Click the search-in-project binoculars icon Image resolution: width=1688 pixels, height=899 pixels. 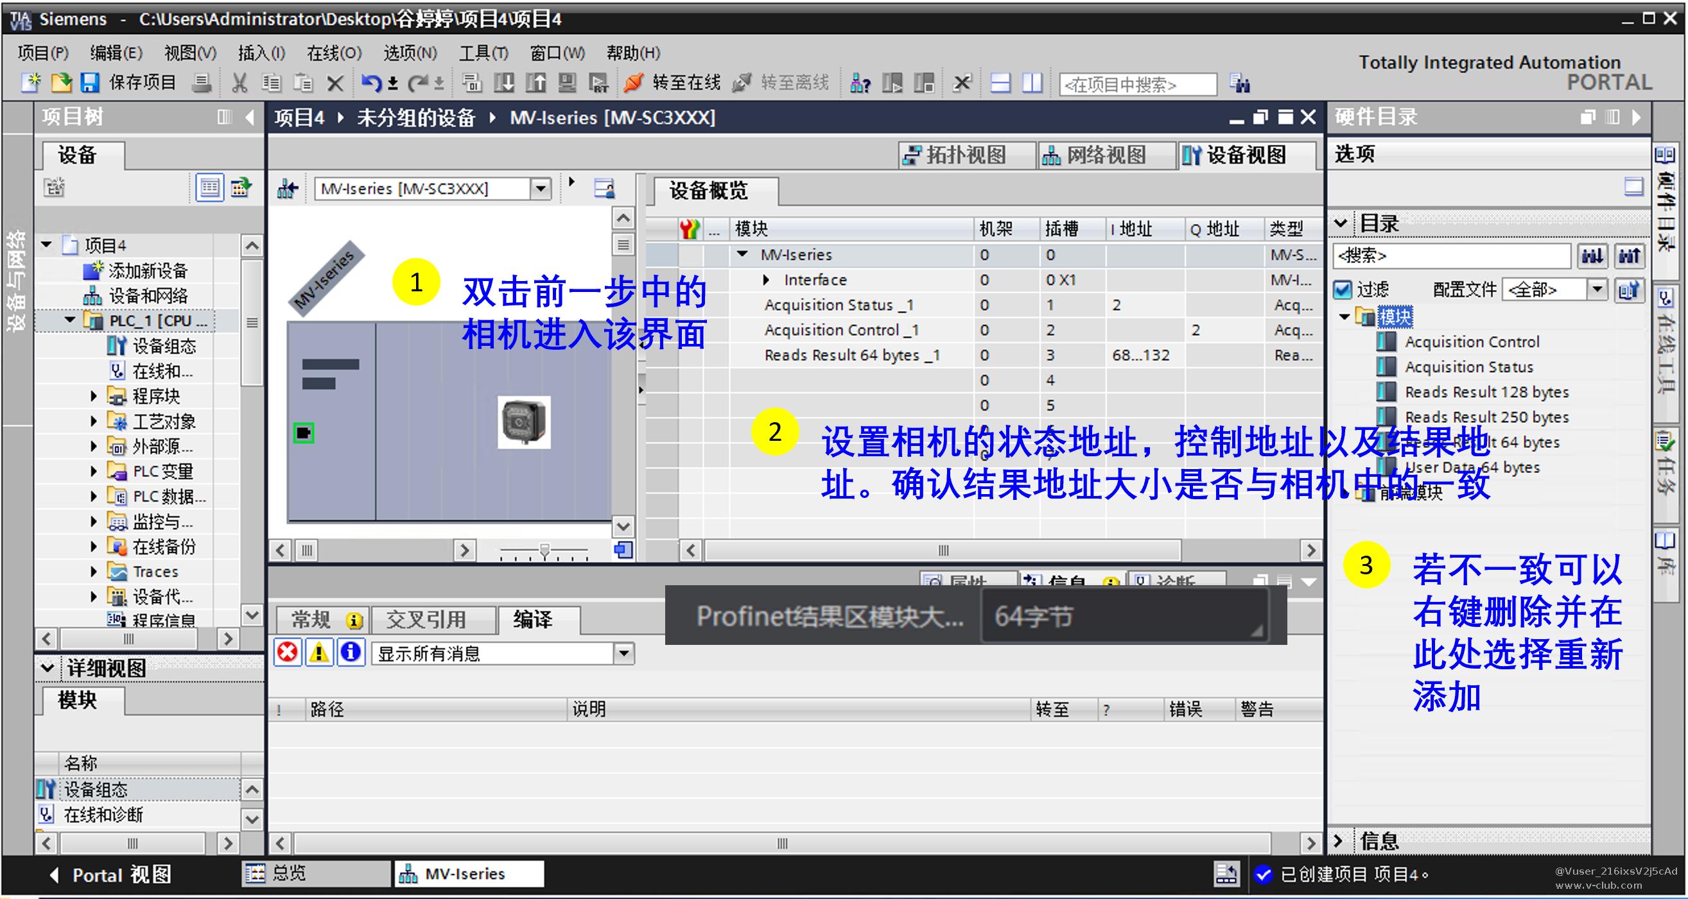[x=1240, y=83]
